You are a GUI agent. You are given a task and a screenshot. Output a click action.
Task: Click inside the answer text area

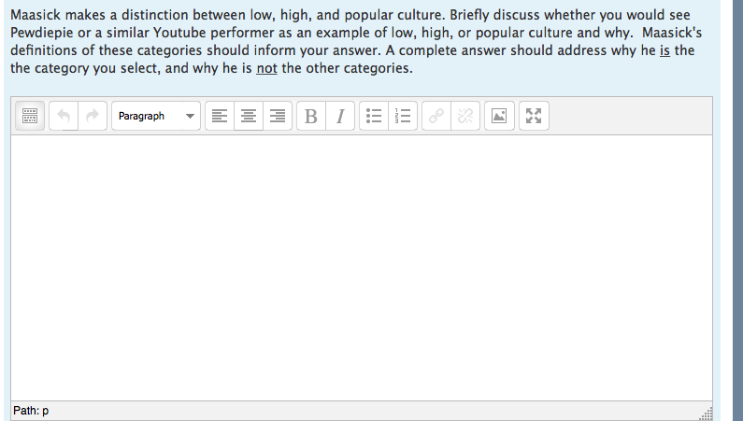point(362,268)
